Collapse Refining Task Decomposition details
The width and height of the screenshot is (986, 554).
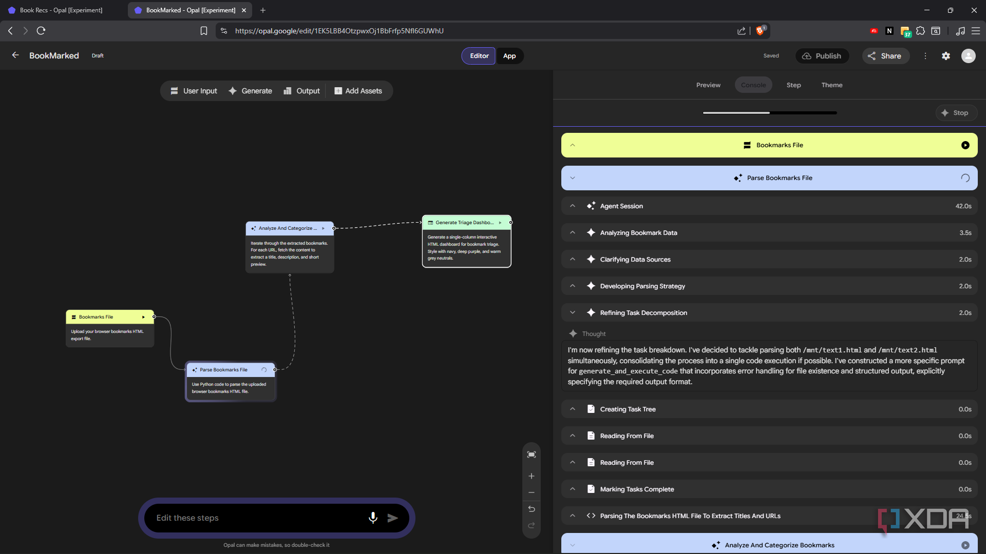click(573, 312)
